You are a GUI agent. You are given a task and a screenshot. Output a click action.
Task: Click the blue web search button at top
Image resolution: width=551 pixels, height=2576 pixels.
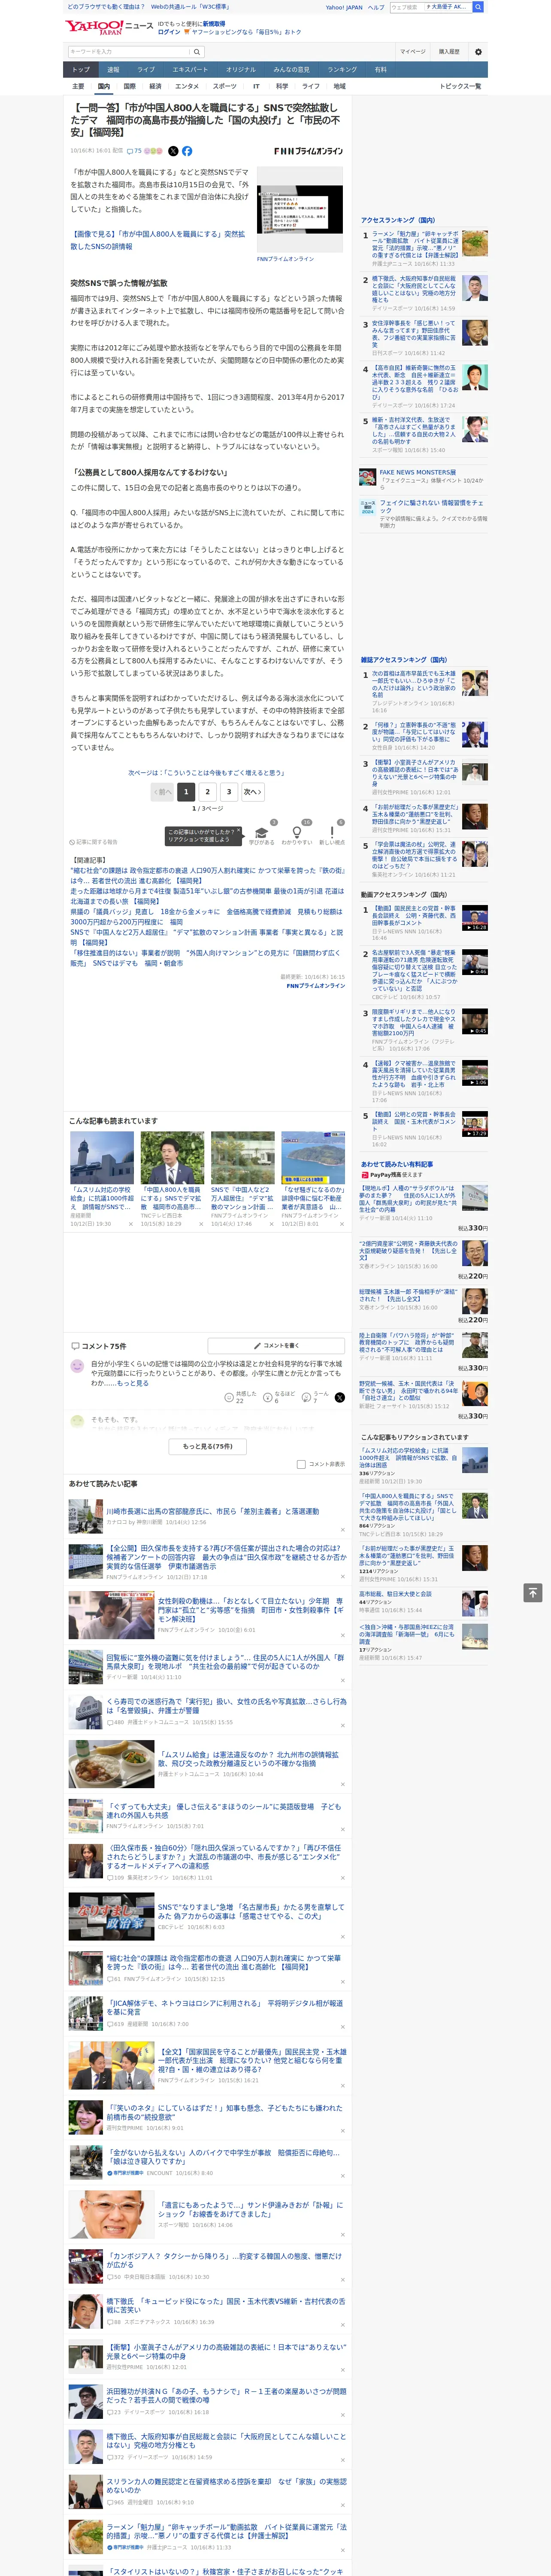tap(478, 7)
